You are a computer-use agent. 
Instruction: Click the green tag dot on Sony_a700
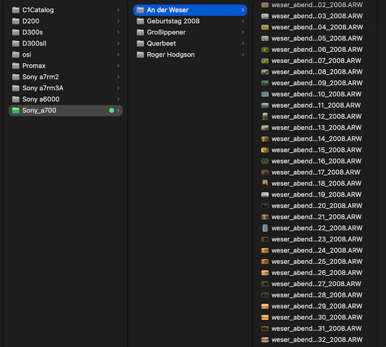coord(111,111)
